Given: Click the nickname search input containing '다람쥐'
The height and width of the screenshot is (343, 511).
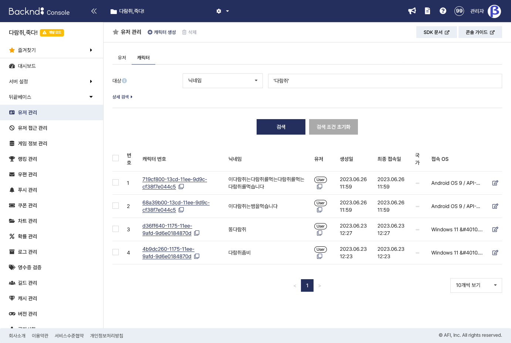Looking at the screenshot, I should 385,81.
